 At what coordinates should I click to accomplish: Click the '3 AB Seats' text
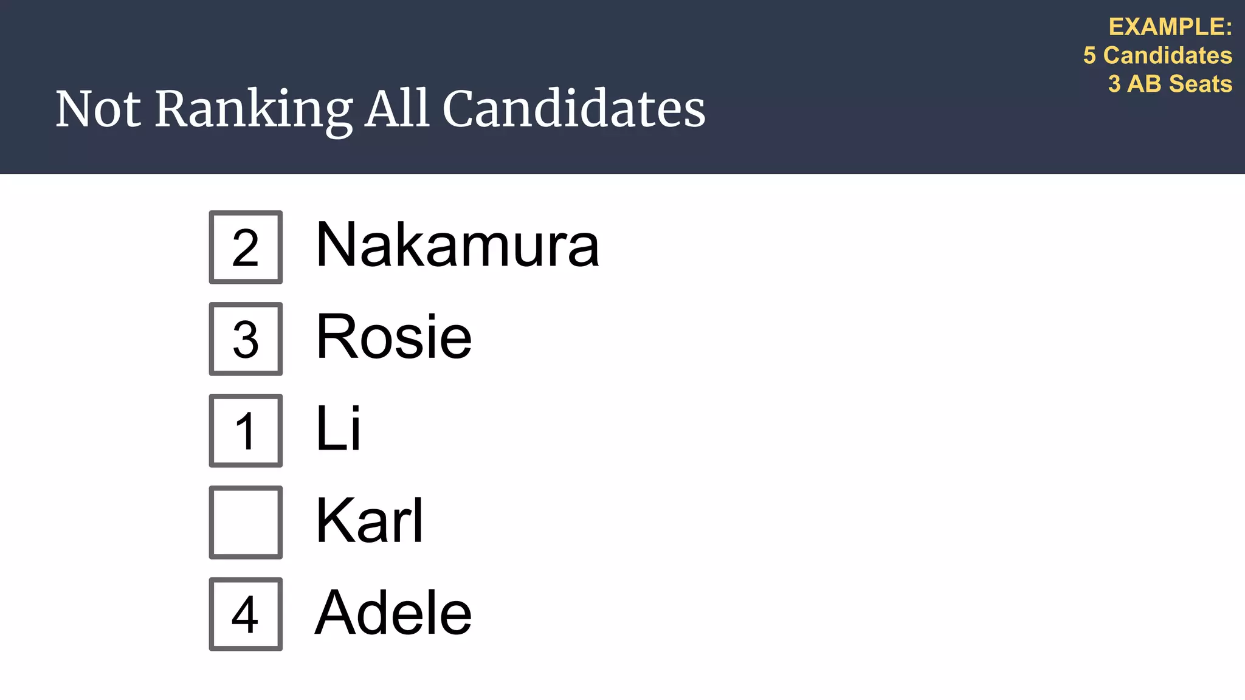tap(1170, 84)
